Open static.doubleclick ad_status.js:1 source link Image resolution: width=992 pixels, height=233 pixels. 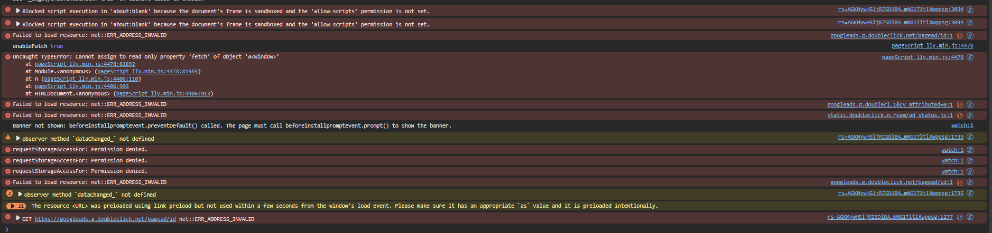point(890,115)
